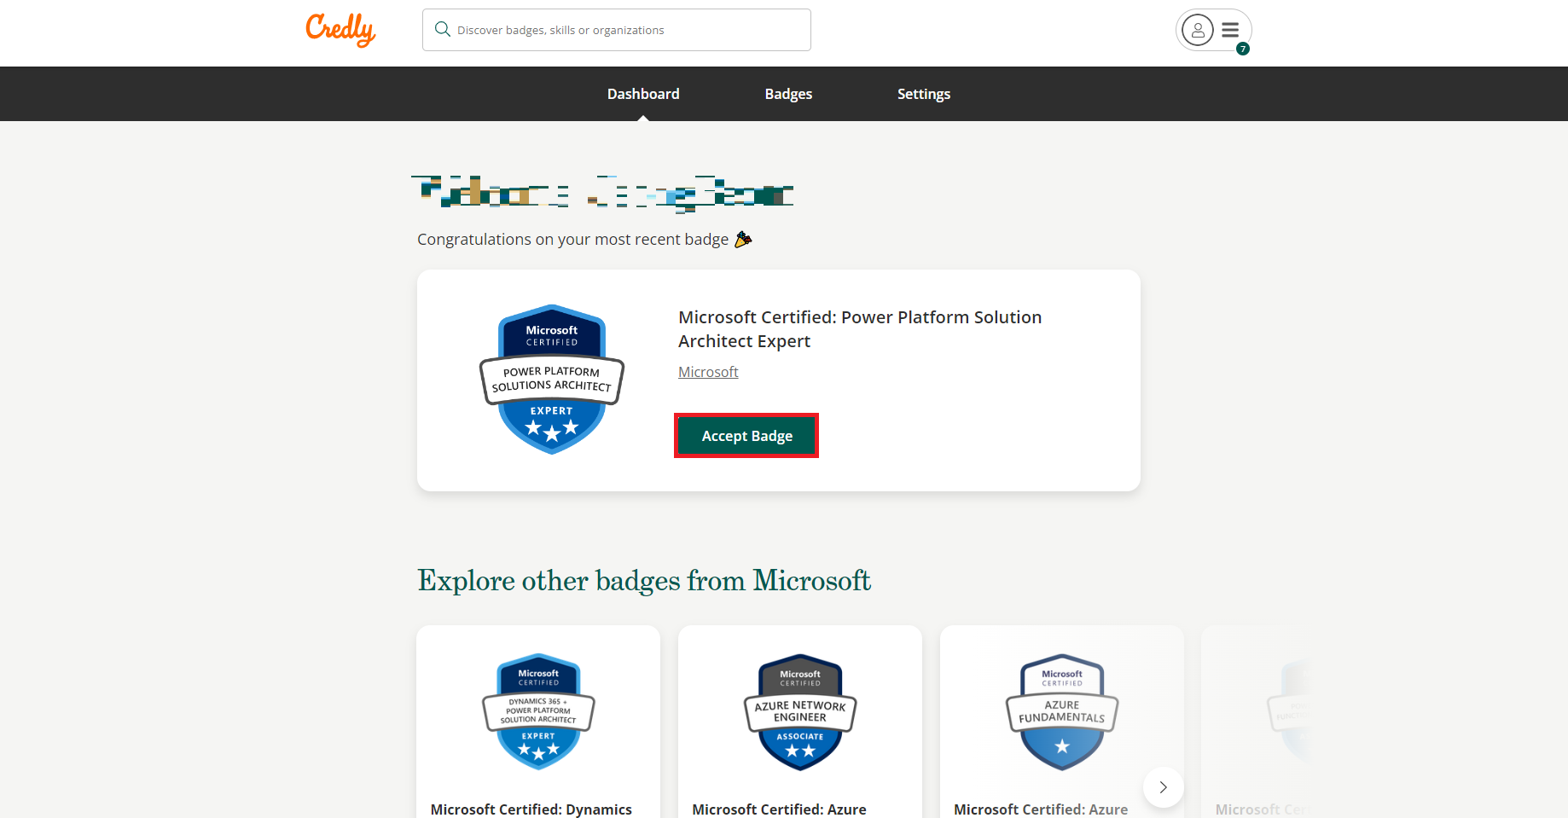Focus the Discover badges search field
The image size is (1568, 818).
(x=616, y=30)
